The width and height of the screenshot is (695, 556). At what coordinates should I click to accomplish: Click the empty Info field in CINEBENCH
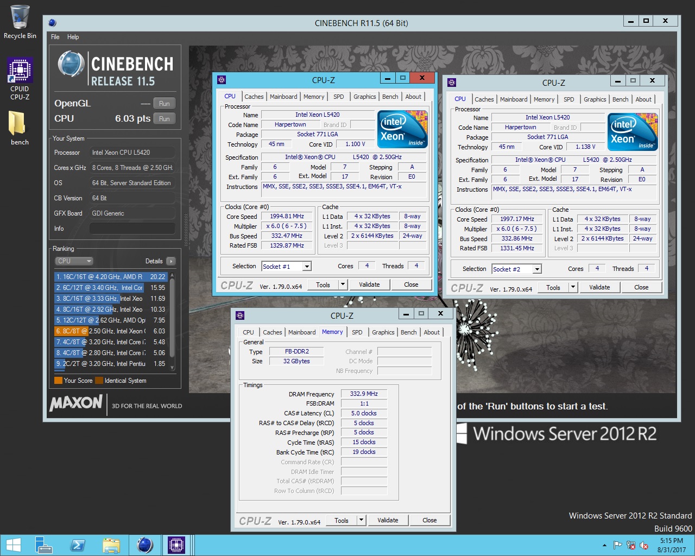click(x=132, y=229)
